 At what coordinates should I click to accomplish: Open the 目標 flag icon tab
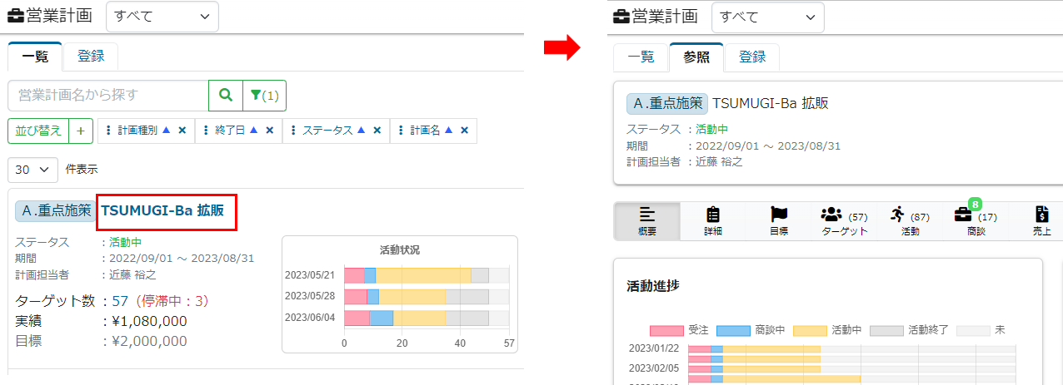[779, 221]
